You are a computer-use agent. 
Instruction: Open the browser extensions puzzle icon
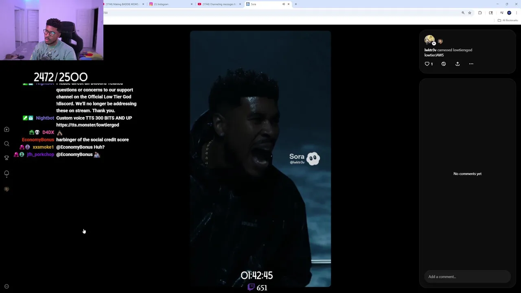point(480,13)
